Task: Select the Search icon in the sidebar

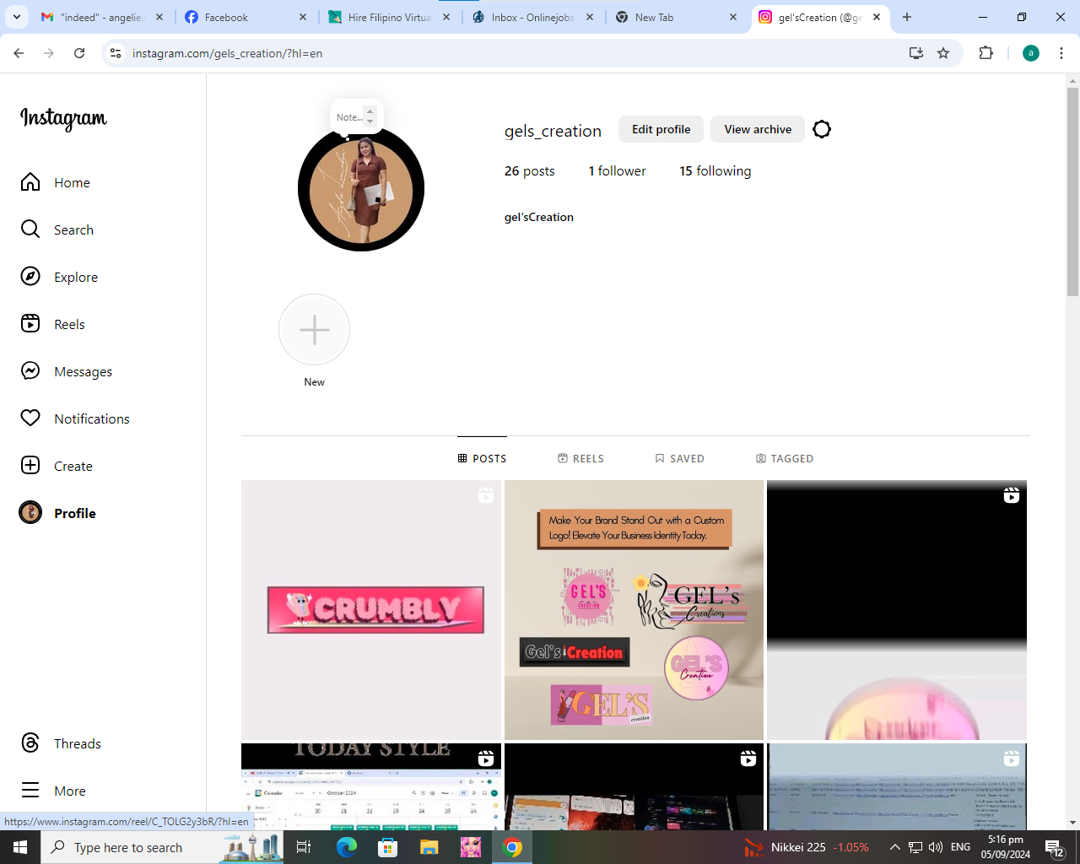Action: click(73, 229)
